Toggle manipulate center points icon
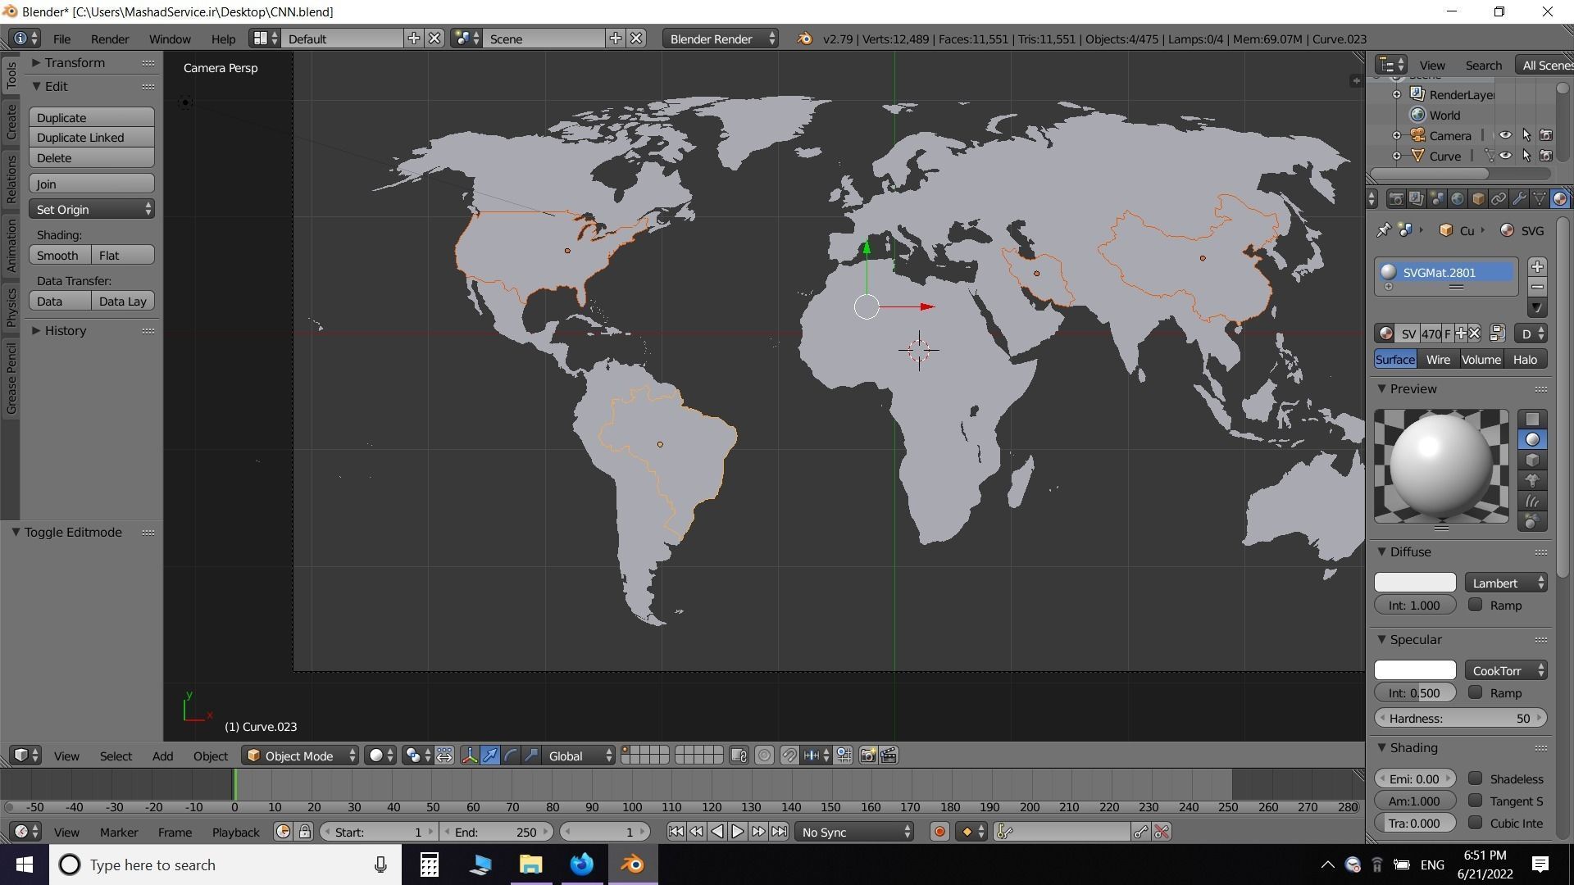The width and height of the screenshot is (1574, 885). pyautogui.click(x=444, y=756)
